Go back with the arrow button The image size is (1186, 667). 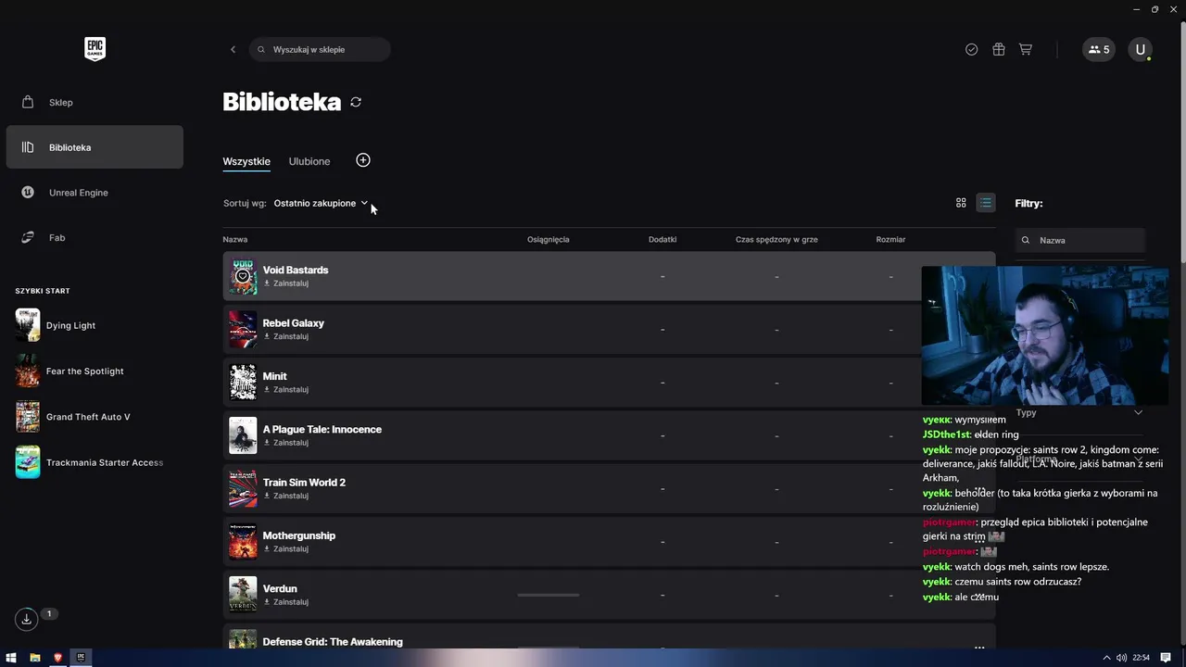coord(233,49)
